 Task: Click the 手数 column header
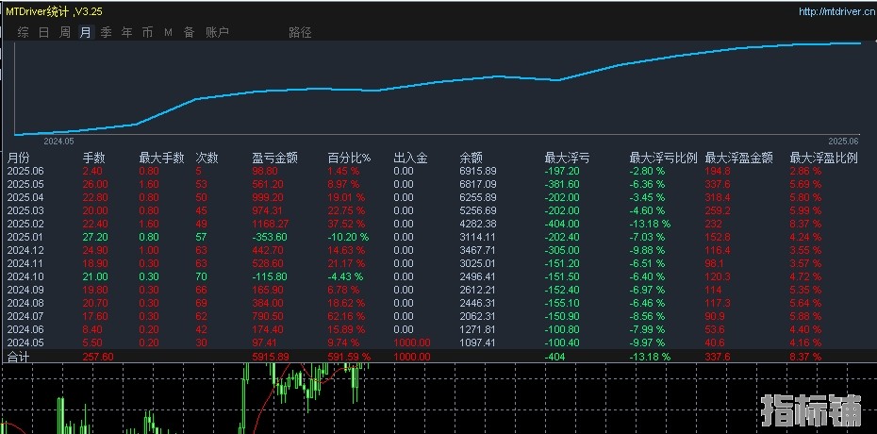(x=94, y=159)
